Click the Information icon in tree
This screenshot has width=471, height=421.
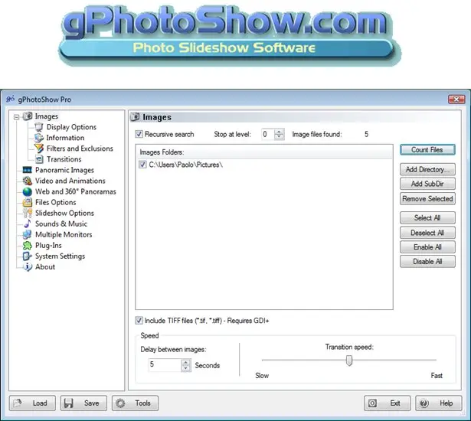pos(39,138)
